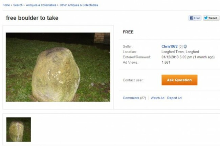Click the Watch Ad link
Viewport: 220px width, 146px height.
point(157,98)
